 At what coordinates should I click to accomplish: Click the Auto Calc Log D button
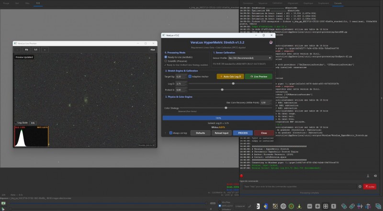[x=230, y=77]
